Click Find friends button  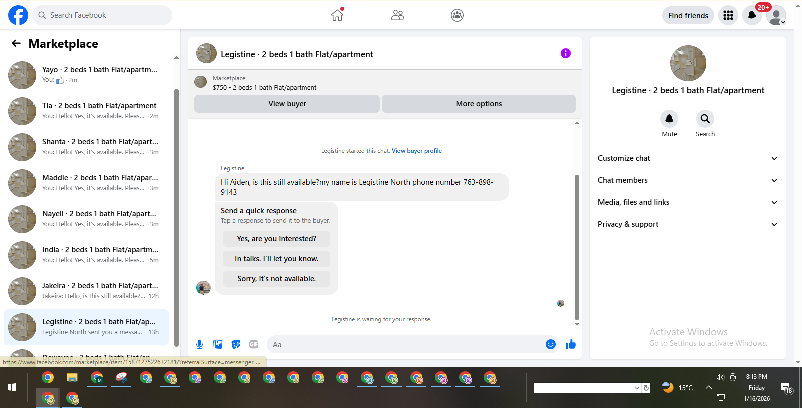click(x=688, y=15)
